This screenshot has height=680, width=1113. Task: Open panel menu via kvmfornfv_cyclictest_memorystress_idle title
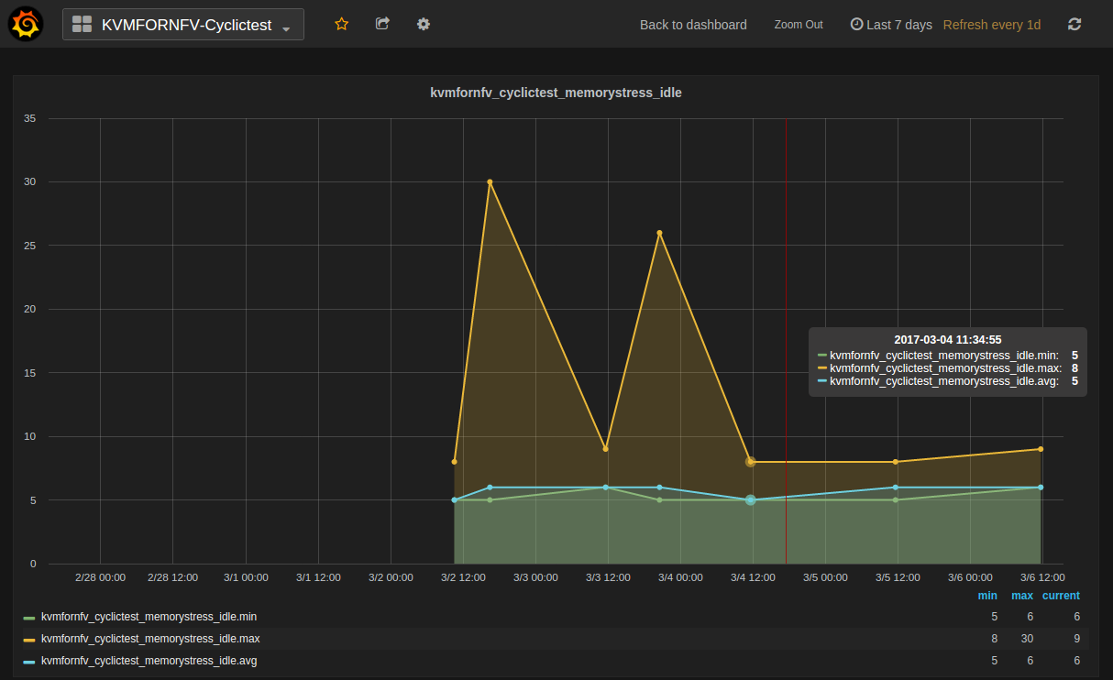pos(556,93)
